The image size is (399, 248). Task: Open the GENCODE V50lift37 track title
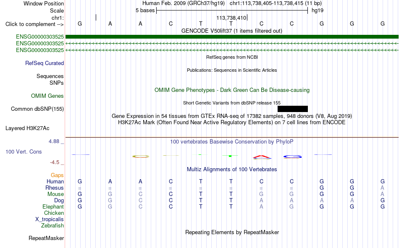coord(232,31)
